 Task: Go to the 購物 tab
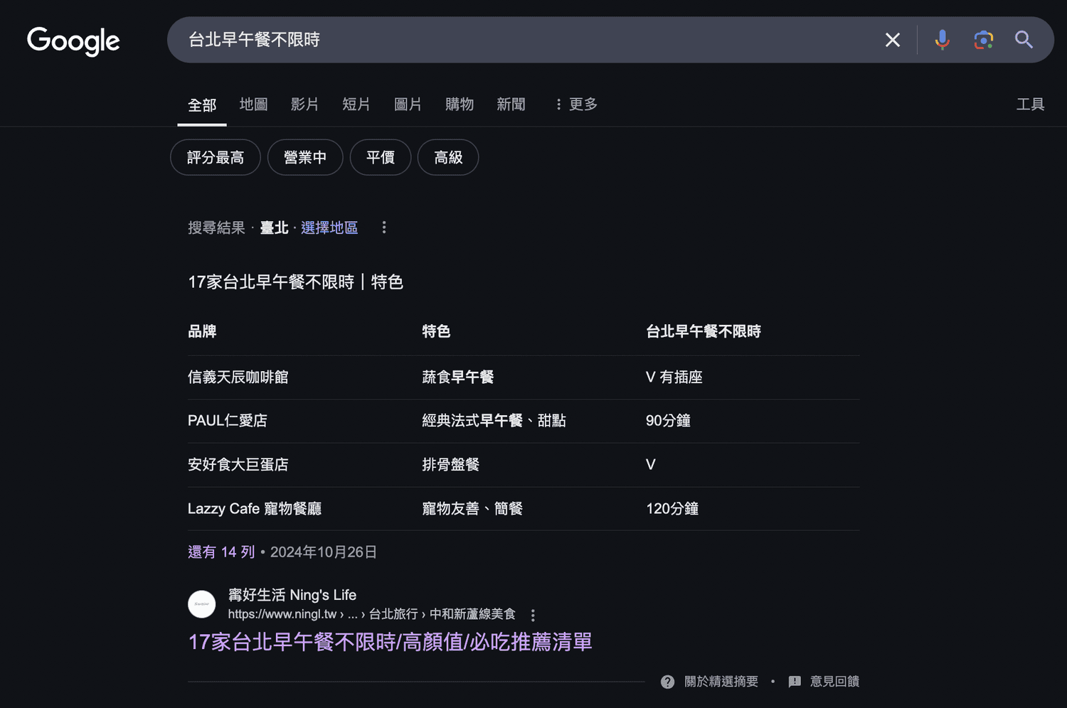tap(460, 104)
